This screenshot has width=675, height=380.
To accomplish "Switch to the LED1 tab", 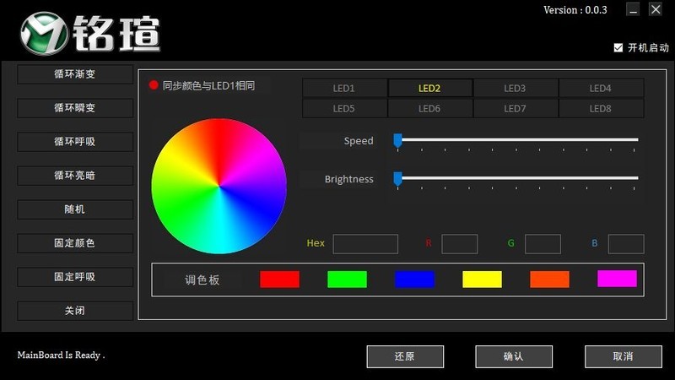I will click(x=344, y=88).
